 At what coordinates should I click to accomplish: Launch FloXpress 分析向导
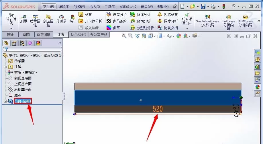(228, 22)
